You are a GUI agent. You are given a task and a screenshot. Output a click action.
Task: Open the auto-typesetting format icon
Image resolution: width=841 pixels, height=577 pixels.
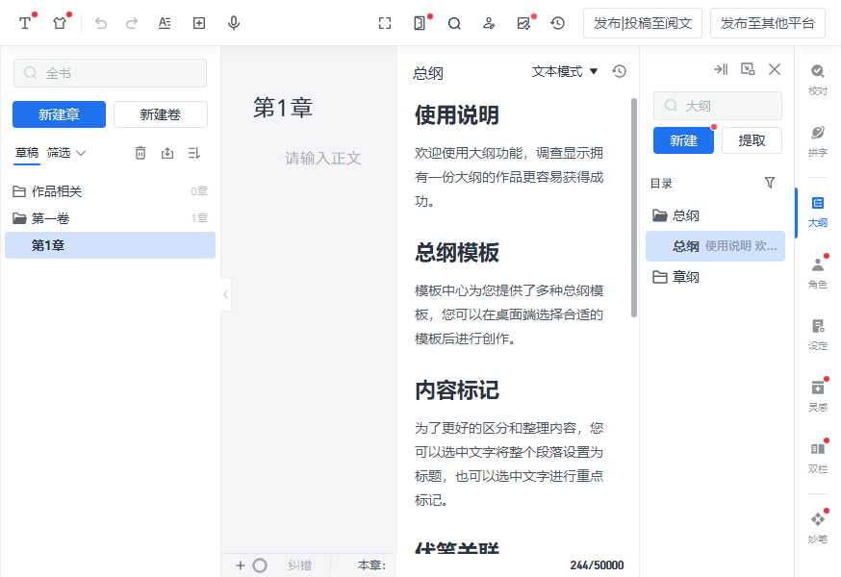(165, 23)
